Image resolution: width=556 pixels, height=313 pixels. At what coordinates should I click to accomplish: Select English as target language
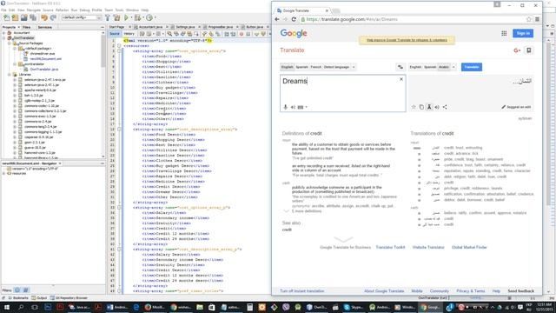415,67
